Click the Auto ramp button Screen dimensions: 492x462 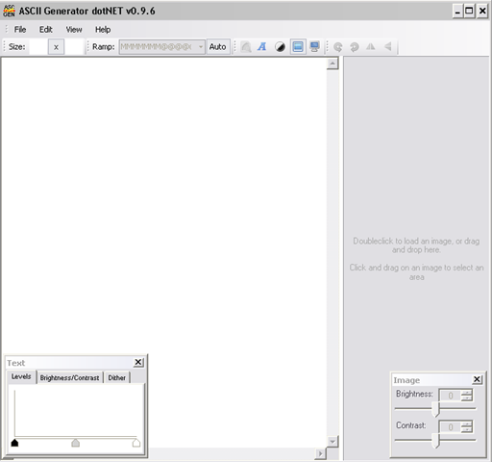pyautogui.click(x=218, y=47)
